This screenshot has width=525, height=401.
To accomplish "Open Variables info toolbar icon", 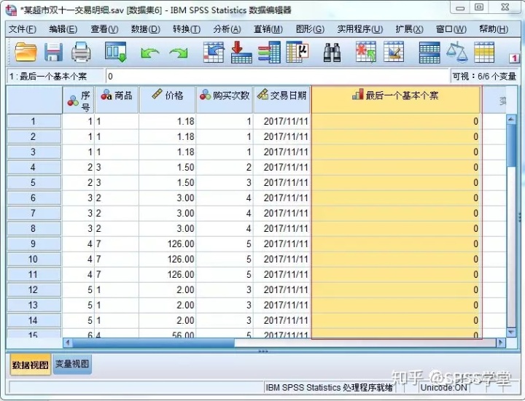I will tap(269, 52).
